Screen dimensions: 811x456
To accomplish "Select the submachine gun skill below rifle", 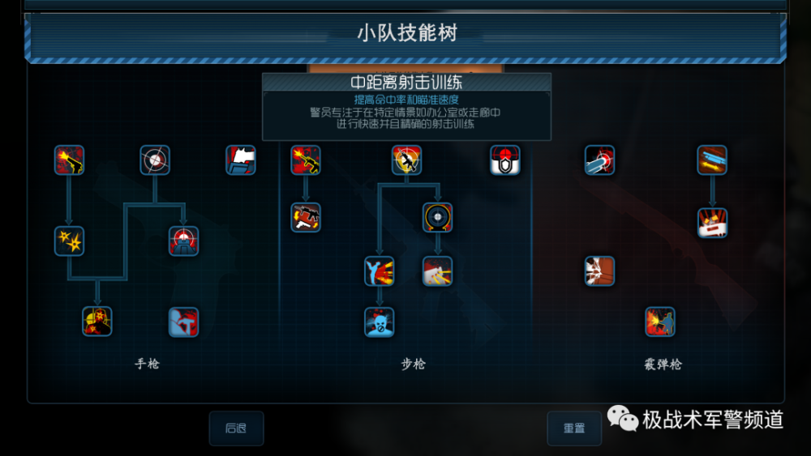I will (306, 217).
